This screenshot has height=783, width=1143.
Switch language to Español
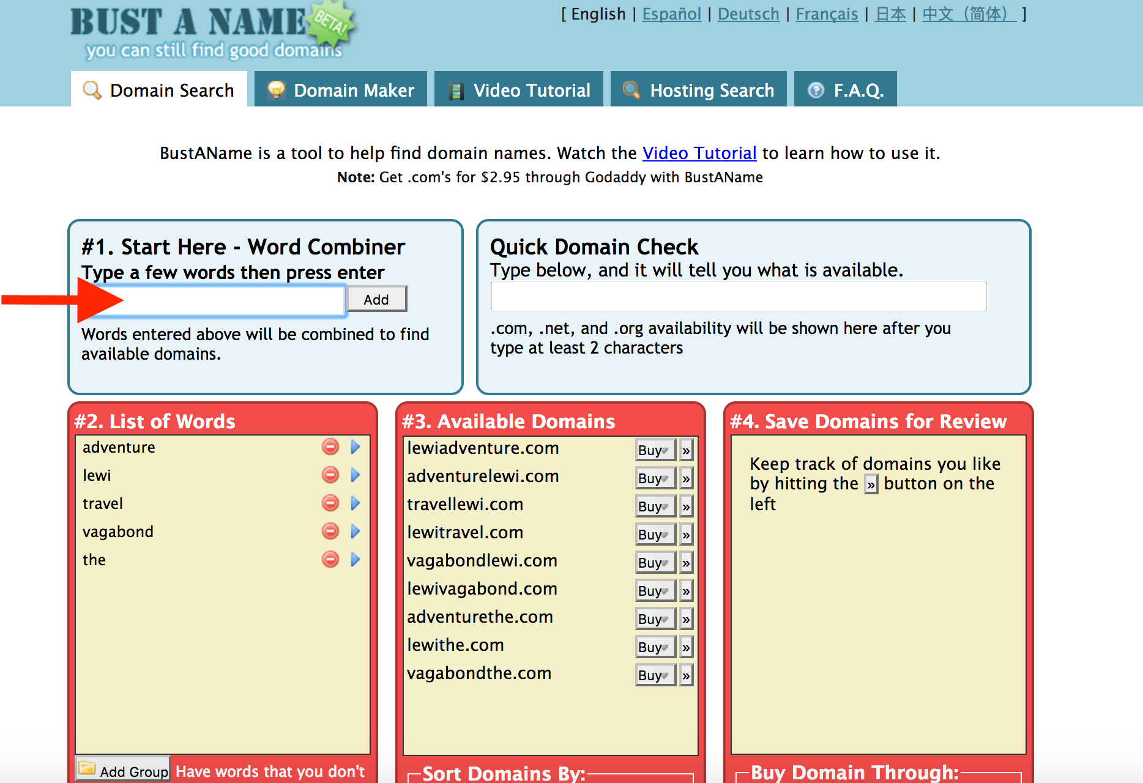(672, 14)
